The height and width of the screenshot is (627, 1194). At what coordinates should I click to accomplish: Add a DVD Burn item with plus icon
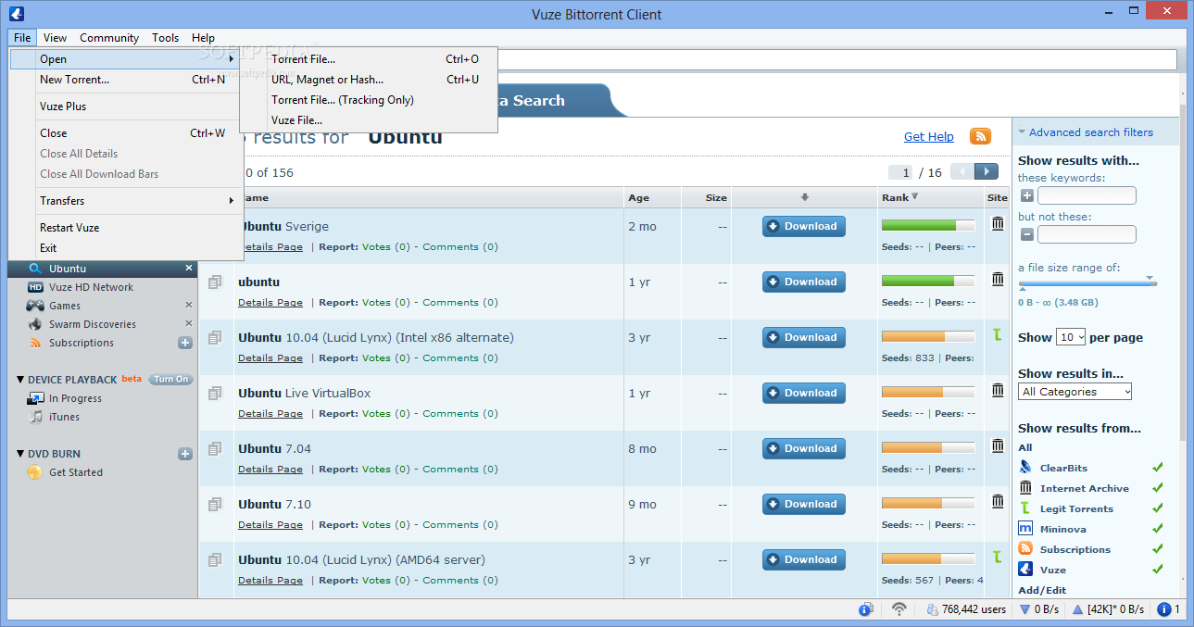point(185,454)
